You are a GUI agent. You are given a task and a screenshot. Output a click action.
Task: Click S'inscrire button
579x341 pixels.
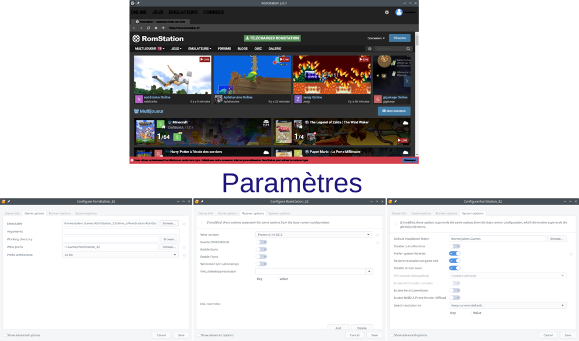coord(400,38)
